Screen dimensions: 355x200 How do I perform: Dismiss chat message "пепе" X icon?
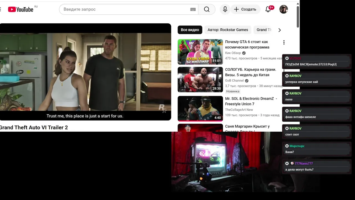tap(287, 93)
